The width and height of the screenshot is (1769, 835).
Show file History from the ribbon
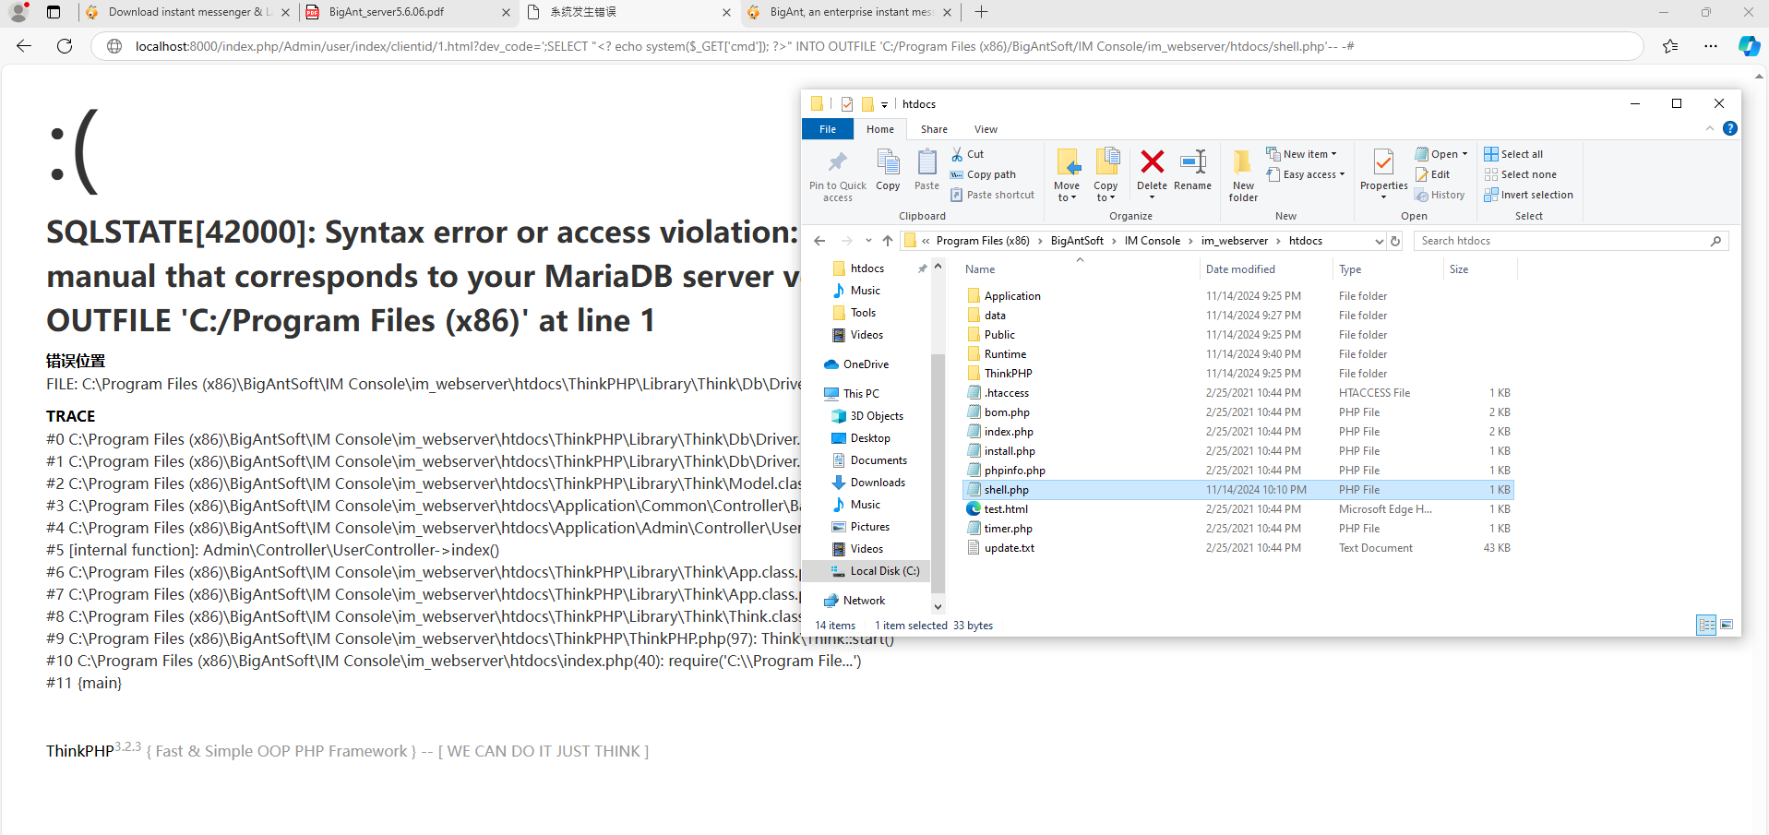pos(1440,195)
